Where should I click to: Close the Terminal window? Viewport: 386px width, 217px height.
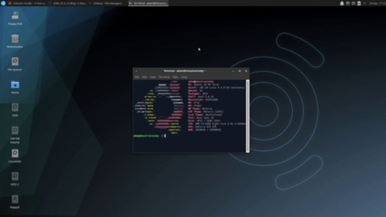pos(246,71)
